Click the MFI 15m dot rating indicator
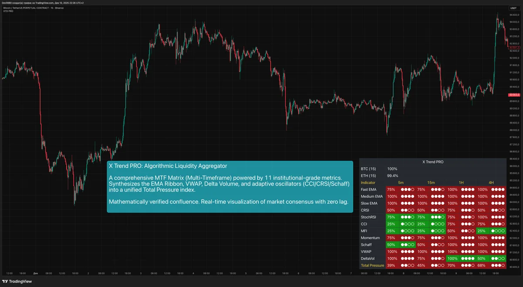This screenshot has height=287, width=523. 438,231
